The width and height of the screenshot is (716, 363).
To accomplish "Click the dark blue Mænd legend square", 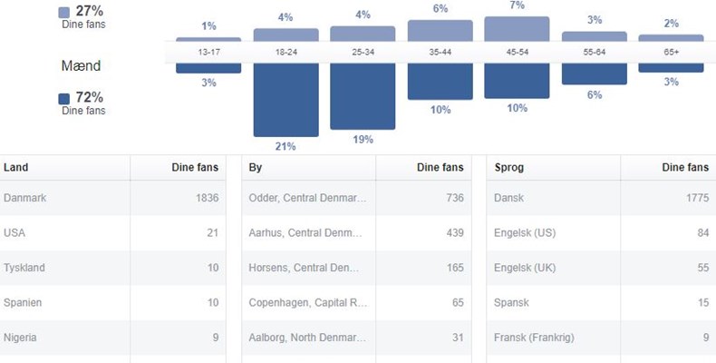I will point(63,98).
